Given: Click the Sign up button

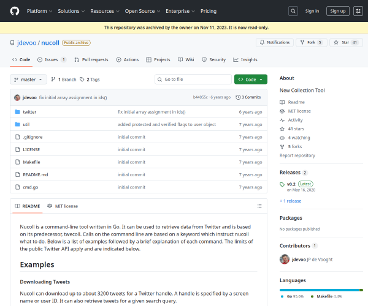Looking at the screenshot, I should (338, 11).
